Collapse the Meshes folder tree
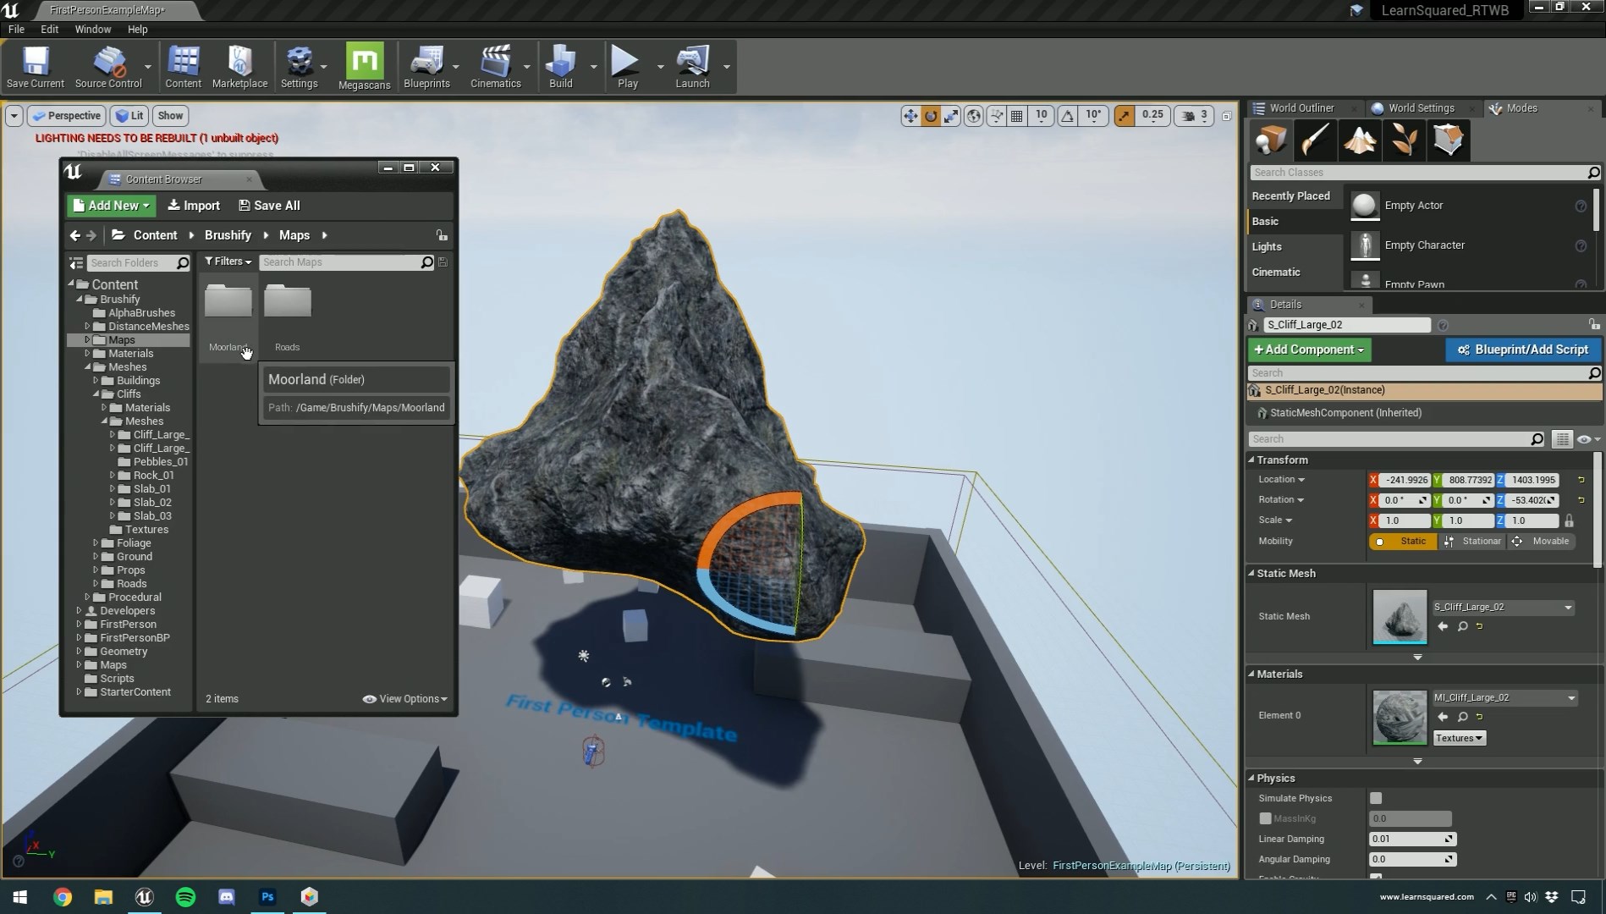The height and width of the screenshot is (914, 1606). (x=88, y=366)
